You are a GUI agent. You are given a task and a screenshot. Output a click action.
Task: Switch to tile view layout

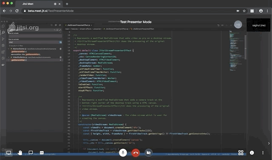(x=241, y=153)
